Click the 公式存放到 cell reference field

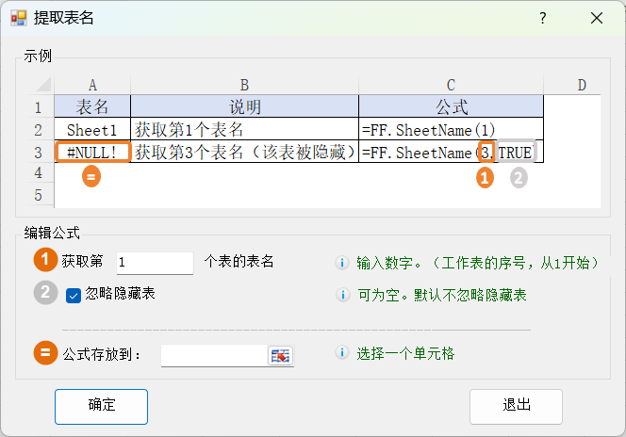click(x=214, y=355)
